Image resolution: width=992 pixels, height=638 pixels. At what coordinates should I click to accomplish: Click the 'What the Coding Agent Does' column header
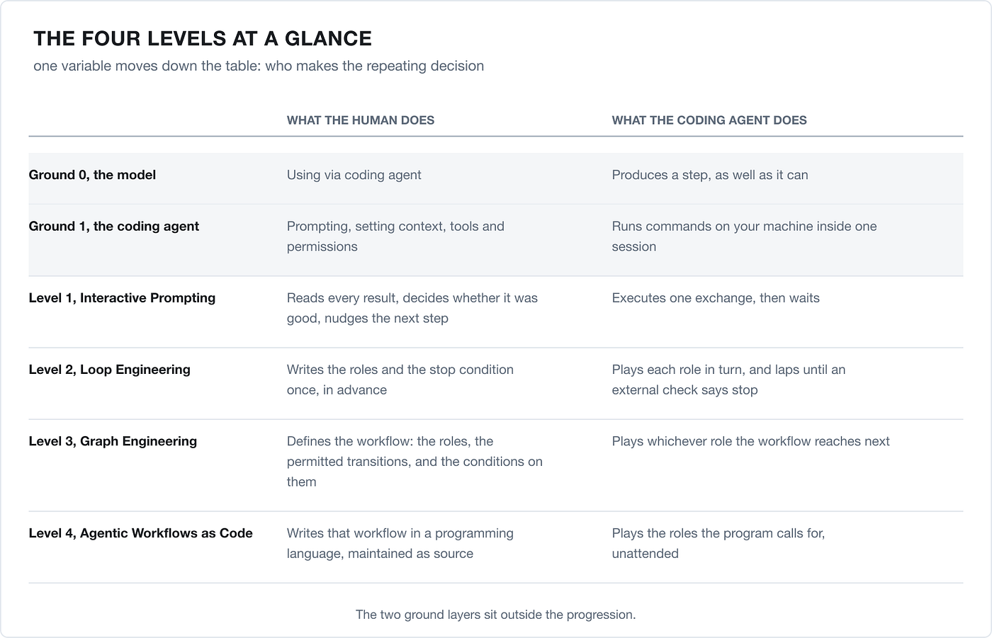pyautogui.click(x=709, y=120)
